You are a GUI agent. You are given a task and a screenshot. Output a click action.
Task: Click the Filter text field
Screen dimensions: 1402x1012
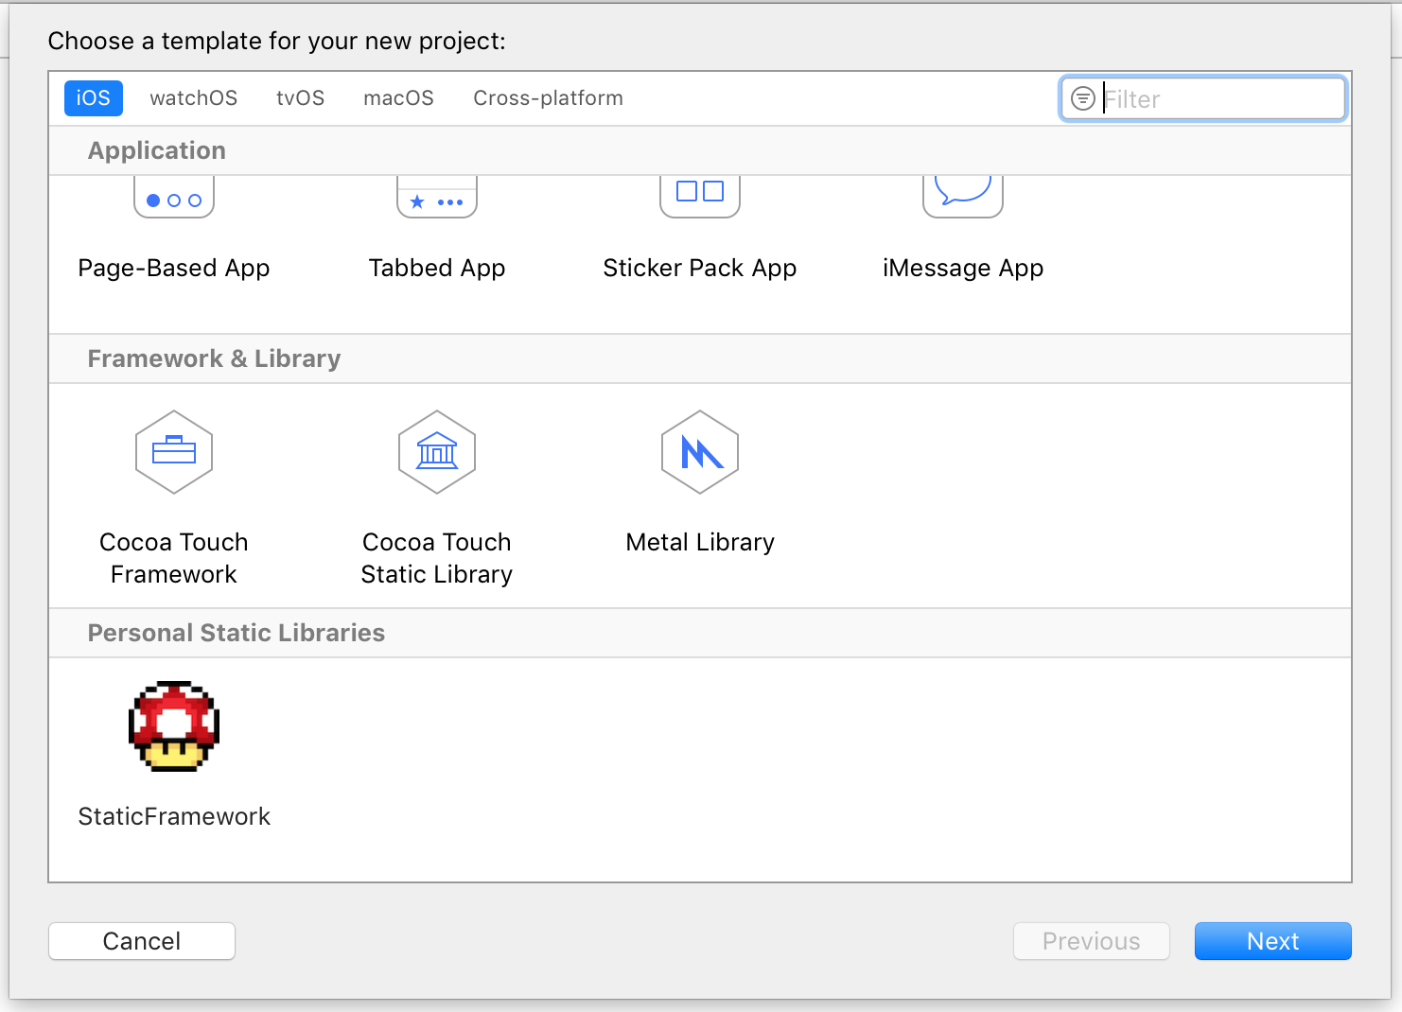(1203, 98)
